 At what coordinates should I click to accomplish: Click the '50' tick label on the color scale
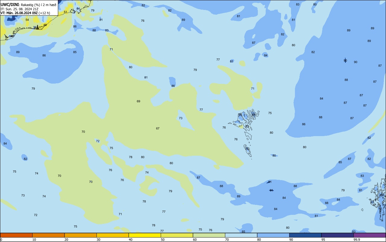point(163,240)
